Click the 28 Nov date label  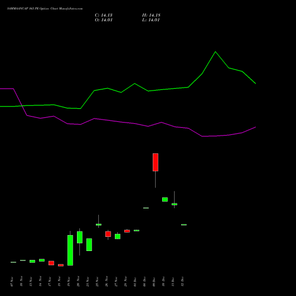click(126, 282)
